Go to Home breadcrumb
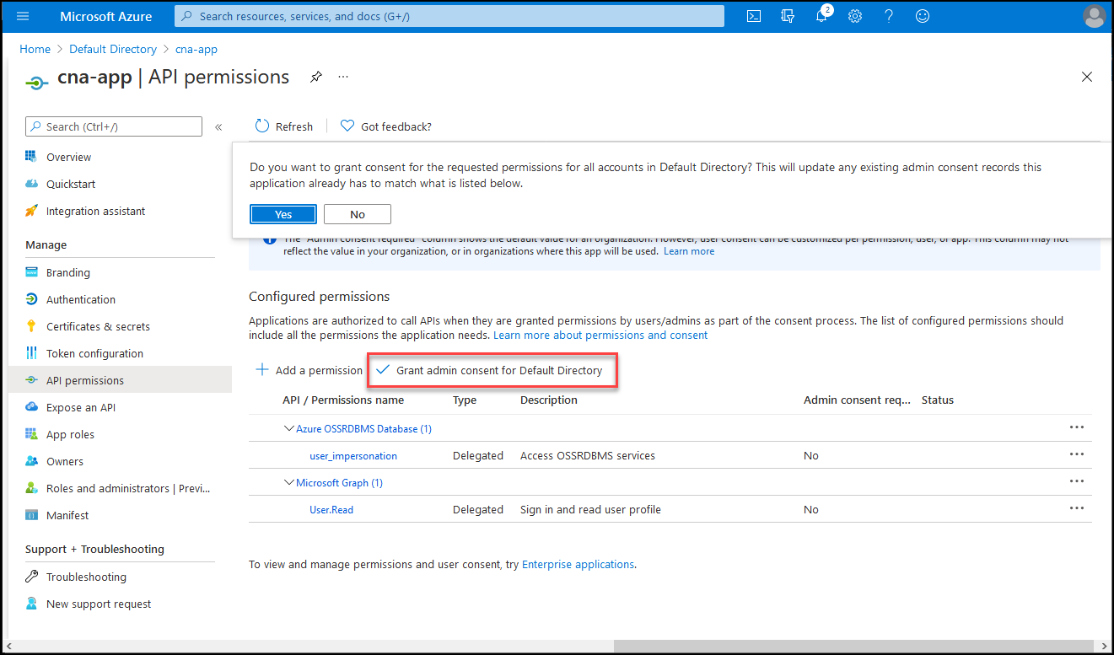 coord(35,49)
